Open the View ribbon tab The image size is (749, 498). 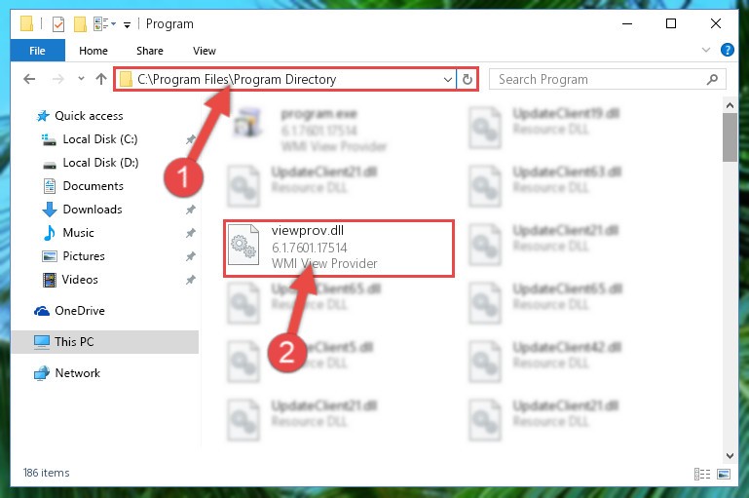pos(205,51)
